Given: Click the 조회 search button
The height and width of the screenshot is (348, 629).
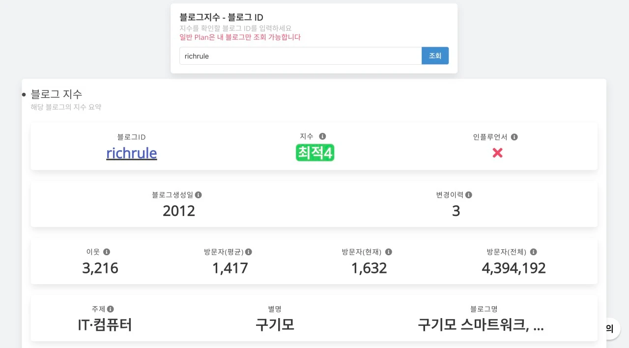Looking at the screenshot, I should (x=435, y=56).
